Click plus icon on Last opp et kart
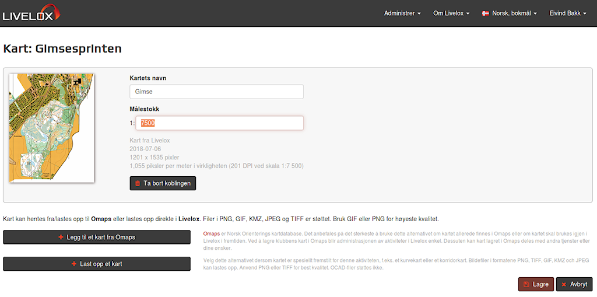Viewport: 597px width, 297px height. [74, 264]
